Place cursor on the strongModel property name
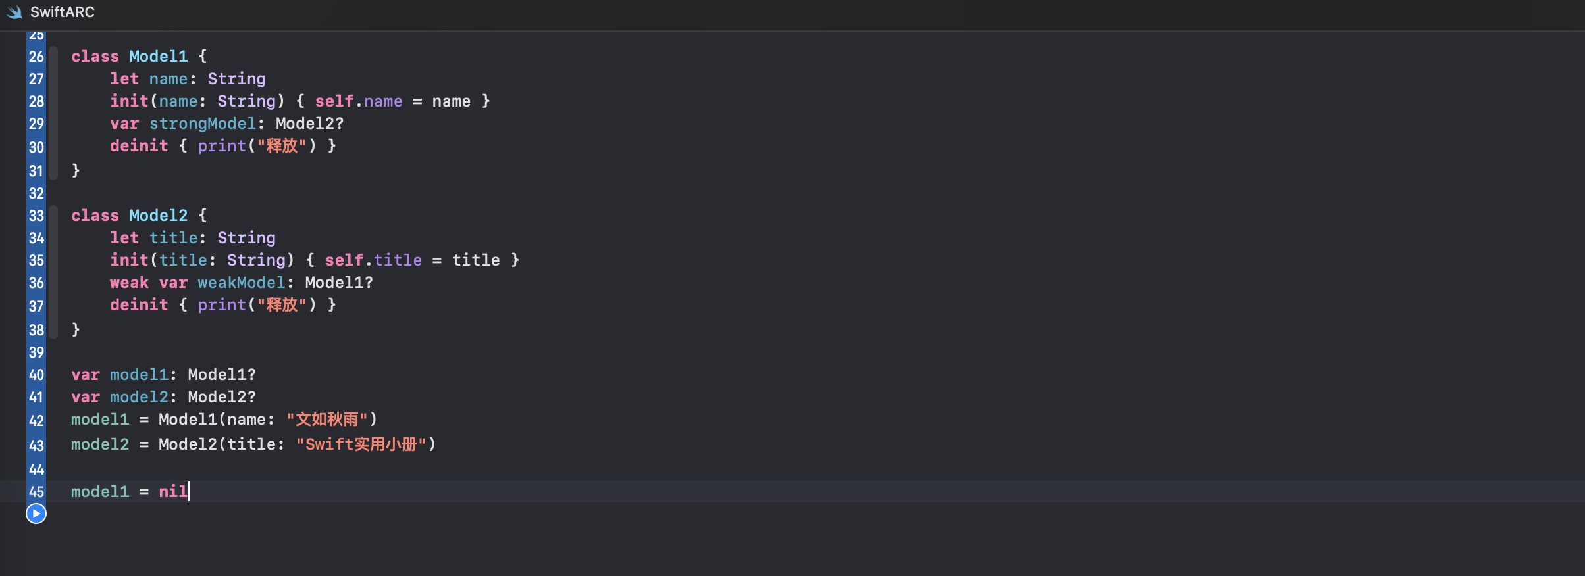 202,124
